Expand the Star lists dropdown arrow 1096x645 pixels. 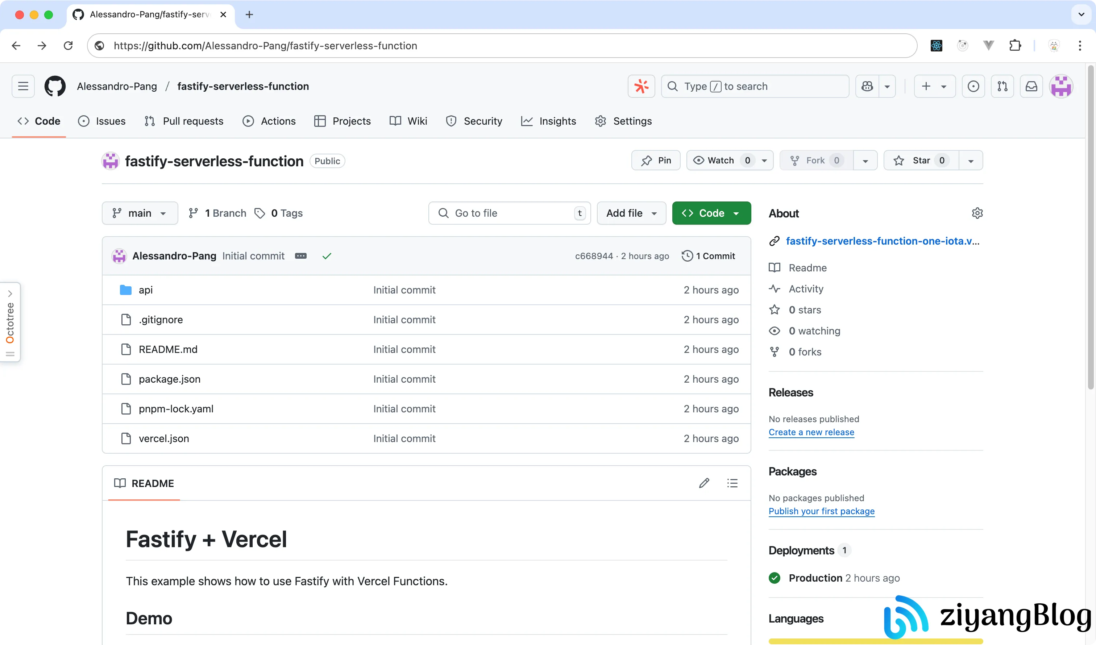pyautogui.click(x=971, y=161)
